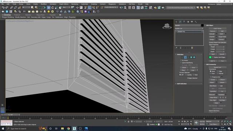Image resolution: width=233 pixels, height=131 pixels.
Task: Click the black object color swatch
Action: pos(202,25)
